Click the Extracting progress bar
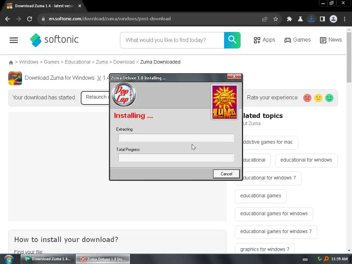This screenshot has width=352, height=264. (x=176, y=138)
